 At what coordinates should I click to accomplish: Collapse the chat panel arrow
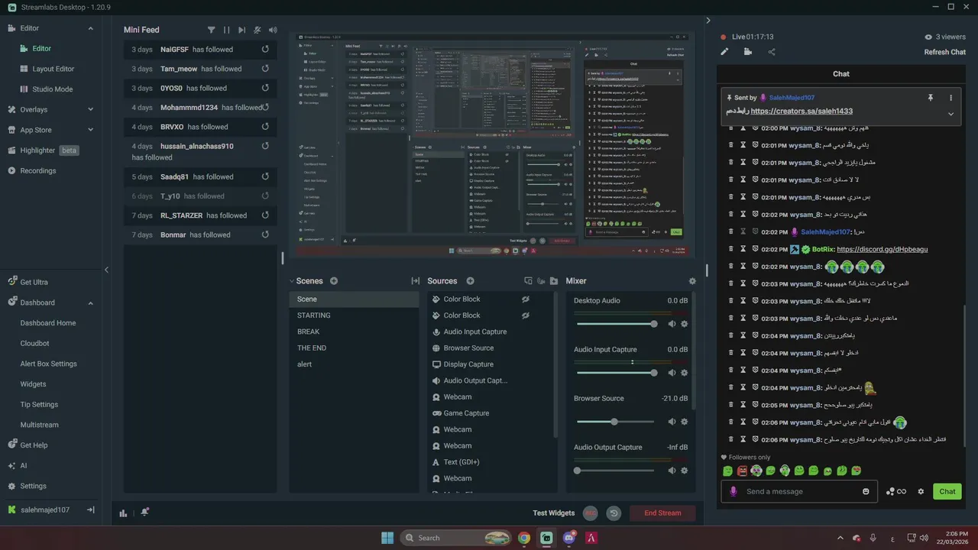(x=708, y=21)
